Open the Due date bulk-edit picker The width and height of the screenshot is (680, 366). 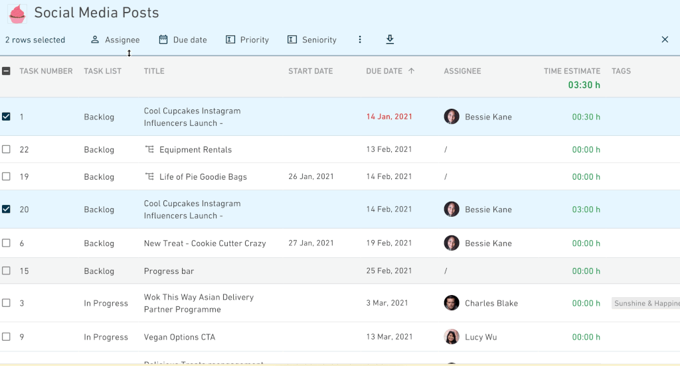(183, 40)
